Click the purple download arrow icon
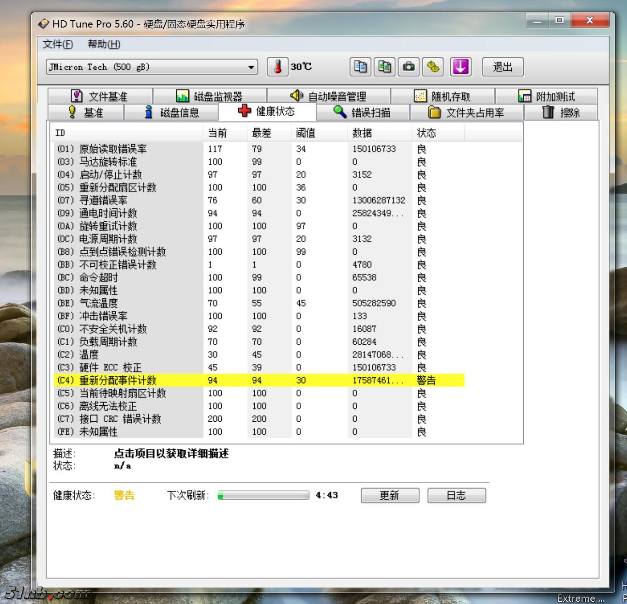 coord(461,67)
